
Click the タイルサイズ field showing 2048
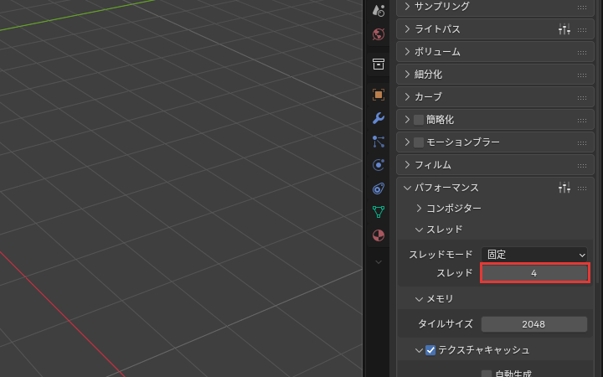(534, 324)
